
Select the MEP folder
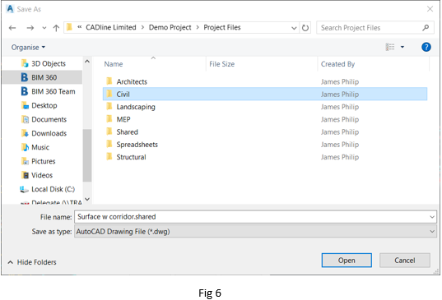click(x=265, y=119)
